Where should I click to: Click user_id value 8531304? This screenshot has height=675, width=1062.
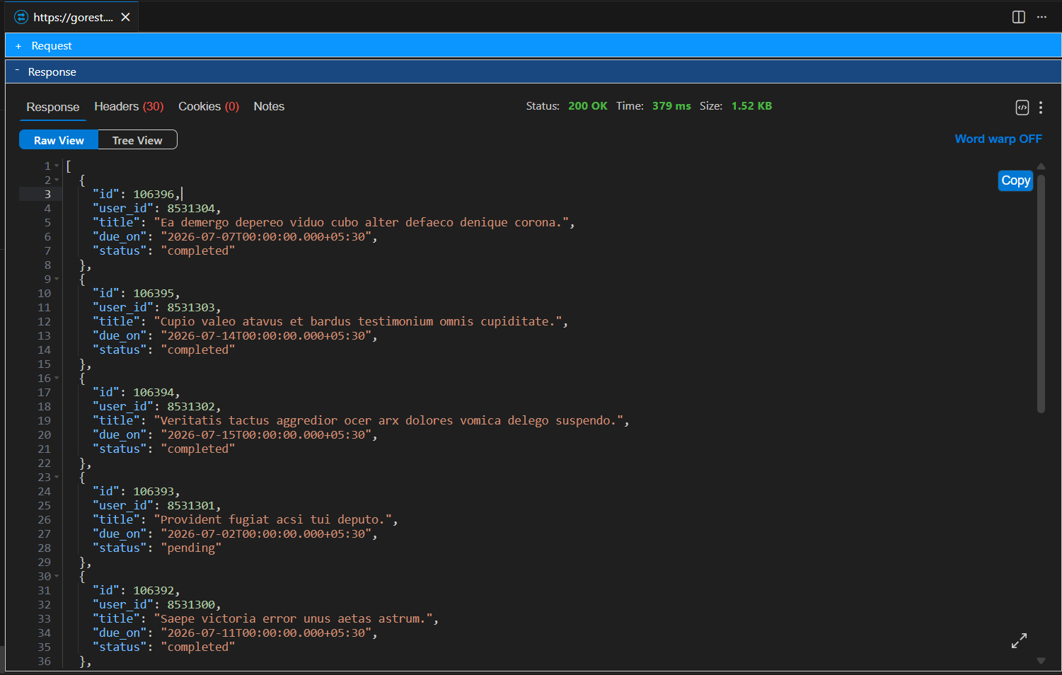[x=191, y=208]
